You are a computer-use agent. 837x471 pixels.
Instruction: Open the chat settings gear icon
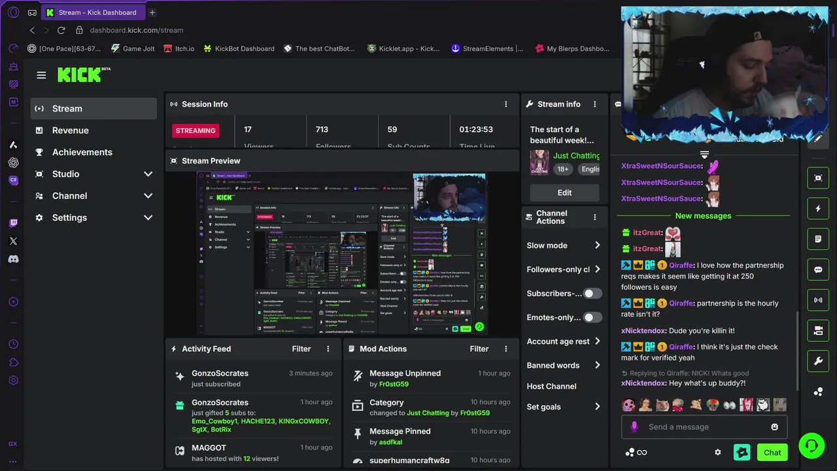click(718, 452)
